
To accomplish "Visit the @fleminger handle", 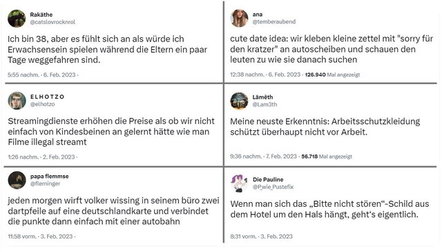I will coord(46,183).
